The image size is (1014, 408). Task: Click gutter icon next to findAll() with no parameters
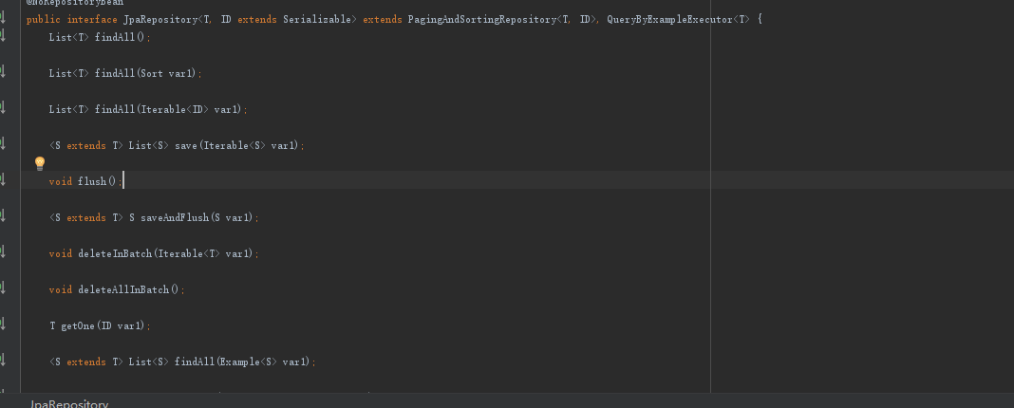click(x=3, y=36)
